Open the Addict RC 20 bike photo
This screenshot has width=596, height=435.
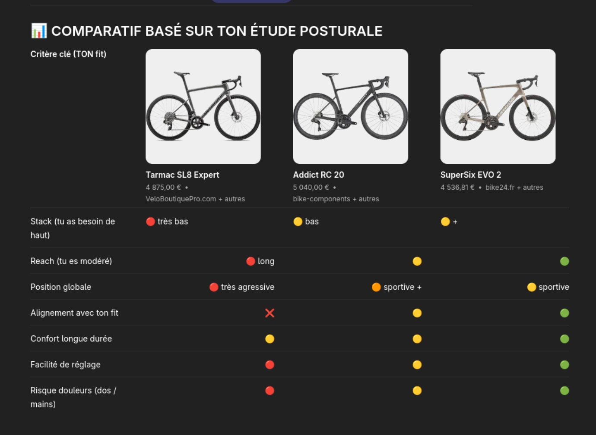[350, 106]
